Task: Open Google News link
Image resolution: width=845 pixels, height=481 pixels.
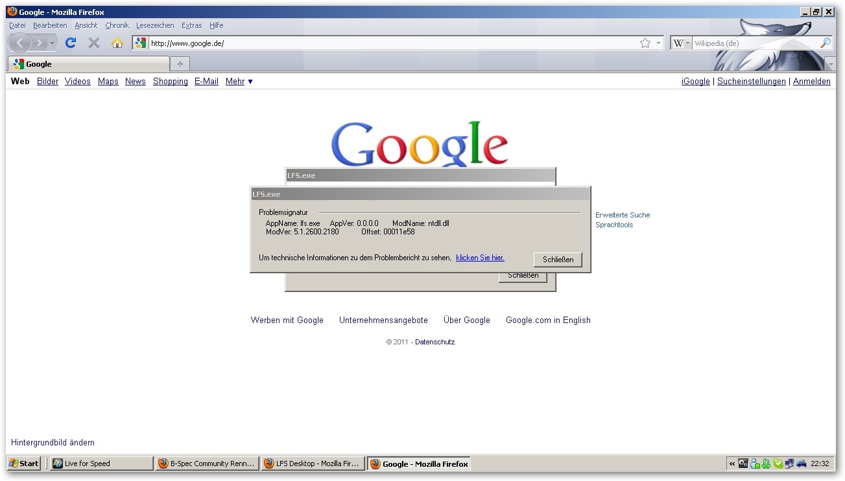Action: point(136,82)
